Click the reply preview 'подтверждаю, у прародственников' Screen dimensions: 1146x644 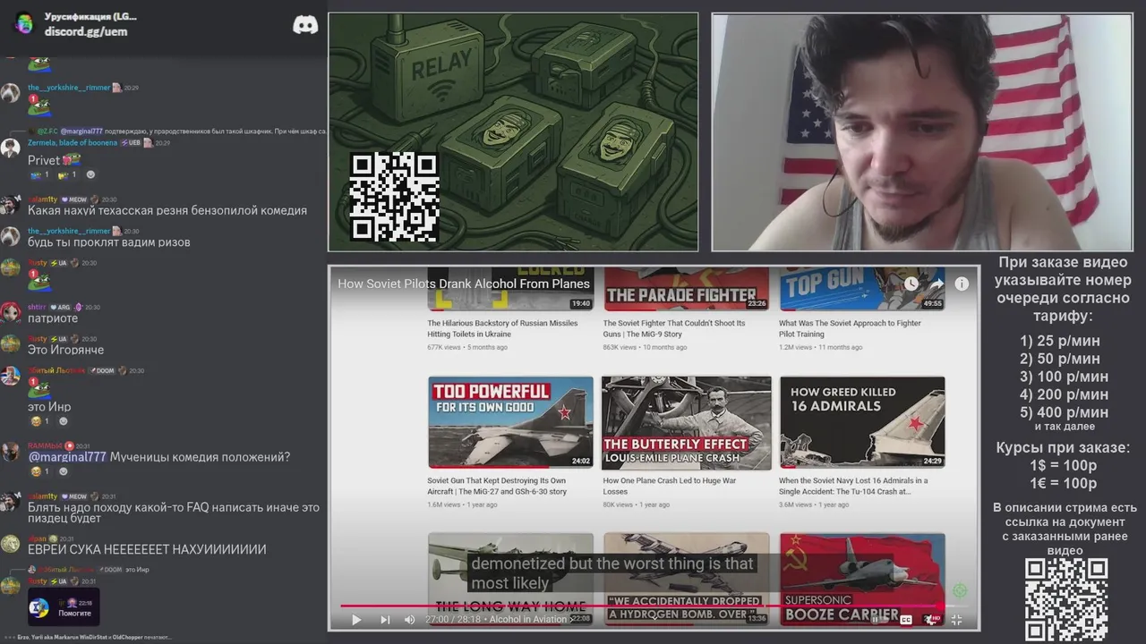pos(215,131)
